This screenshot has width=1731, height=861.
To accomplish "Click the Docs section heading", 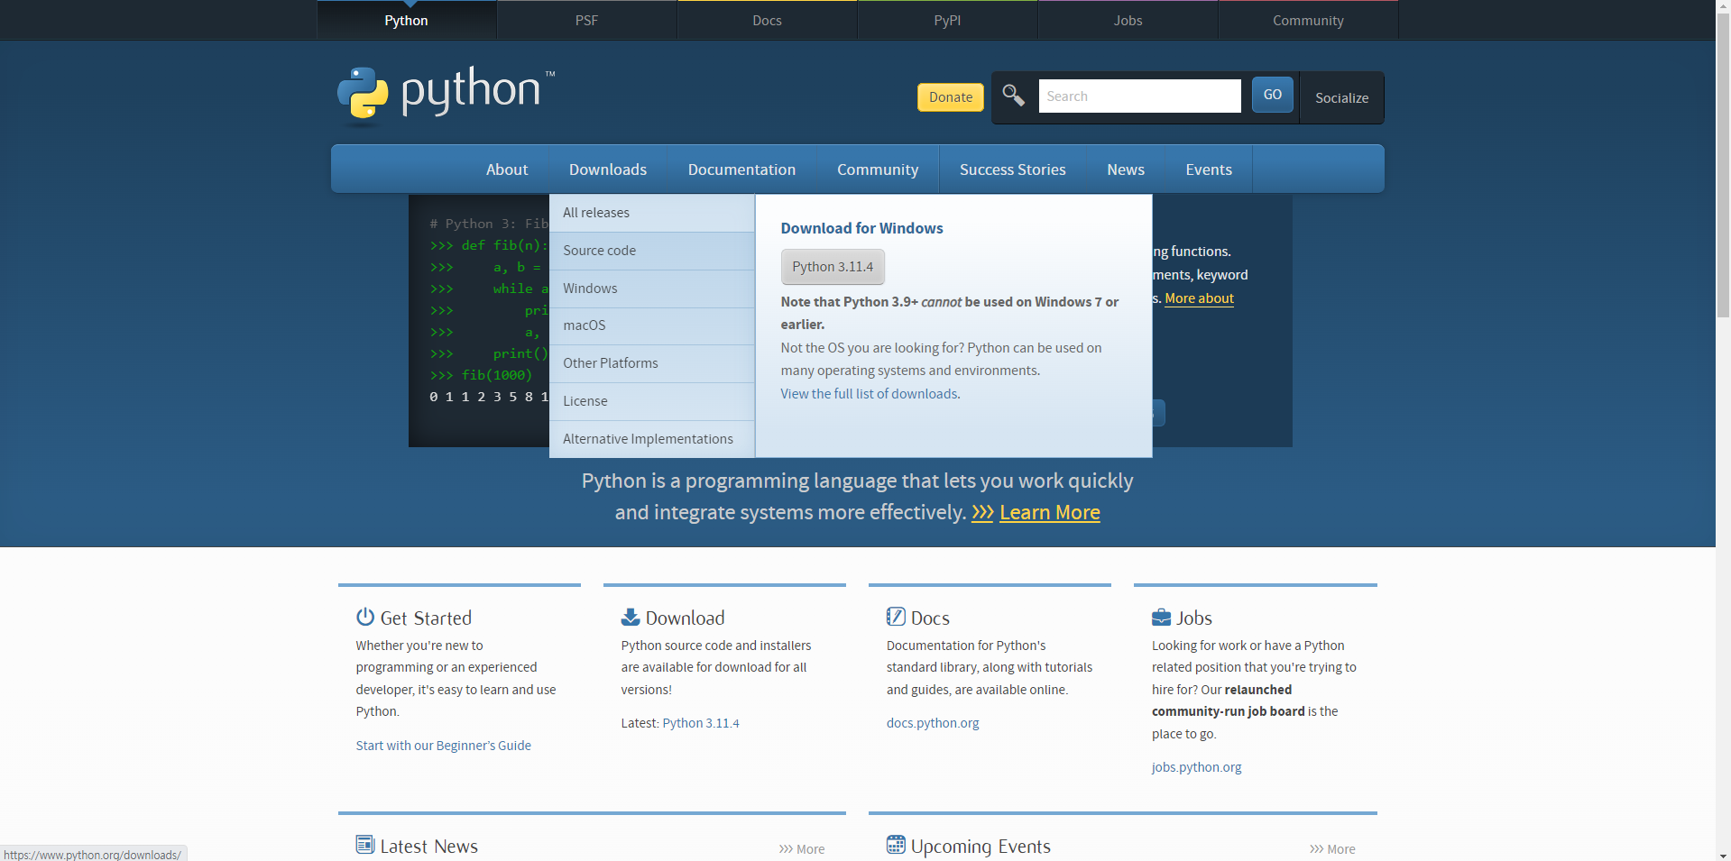I will [x=930, y=618].
